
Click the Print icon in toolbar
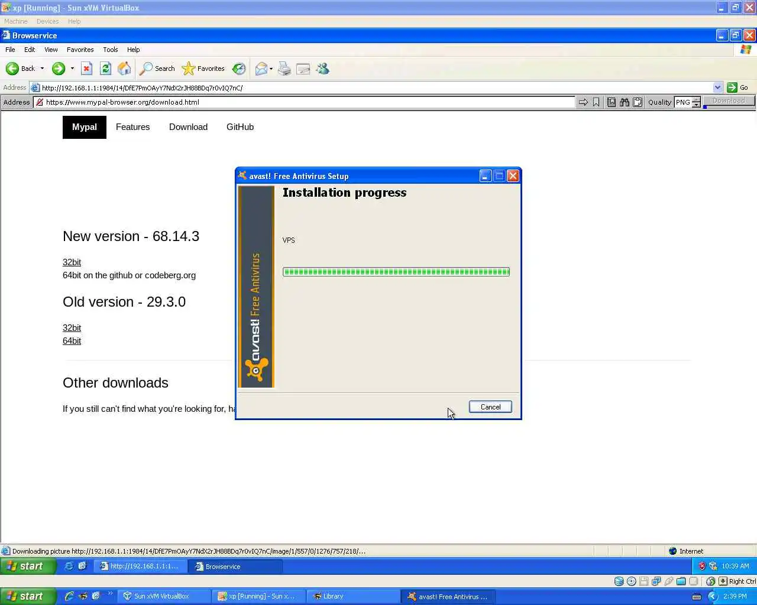coord(284,69)
